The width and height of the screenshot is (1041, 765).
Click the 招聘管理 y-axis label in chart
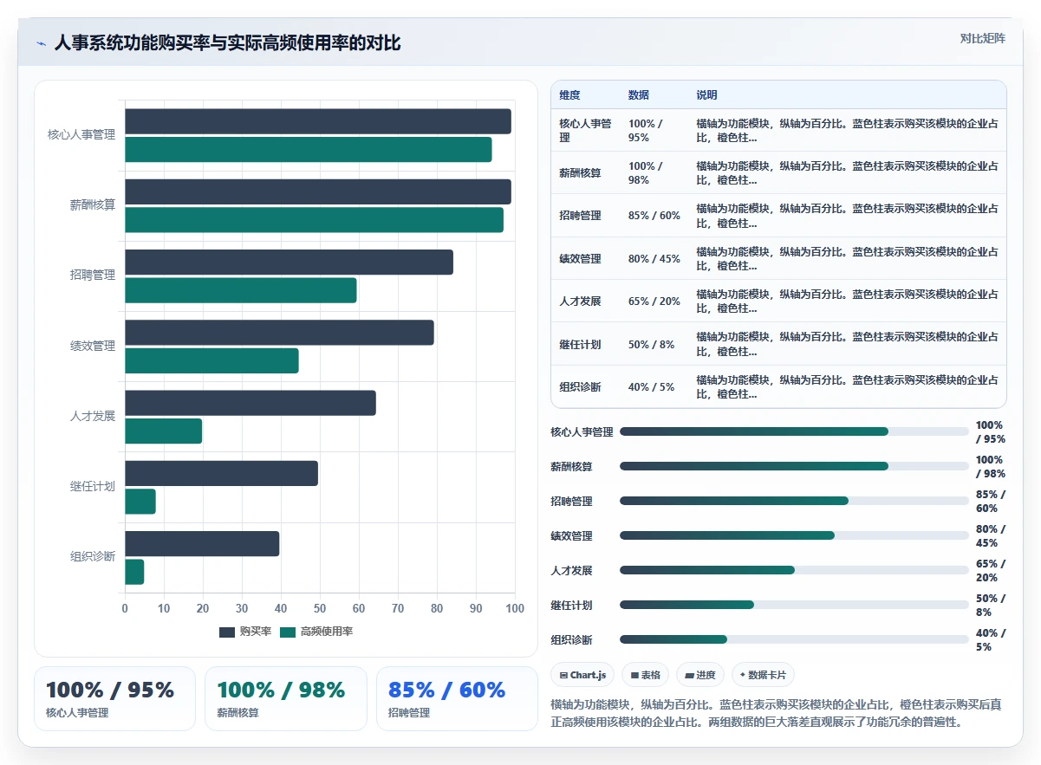(x=93, y=276)
